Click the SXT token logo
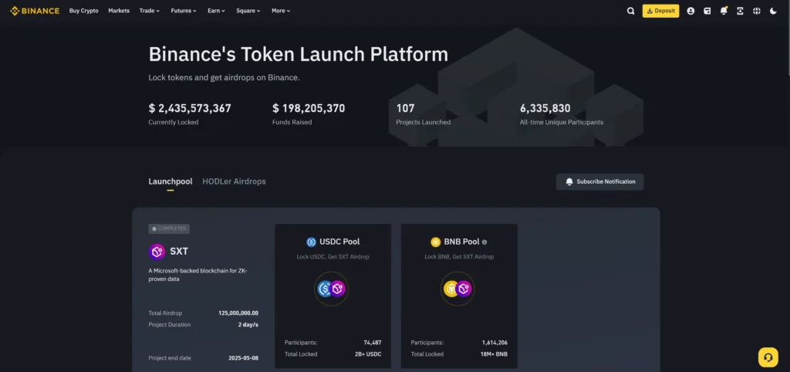The width and height of the screenshot is (790, 372). (x=157, y=252)
